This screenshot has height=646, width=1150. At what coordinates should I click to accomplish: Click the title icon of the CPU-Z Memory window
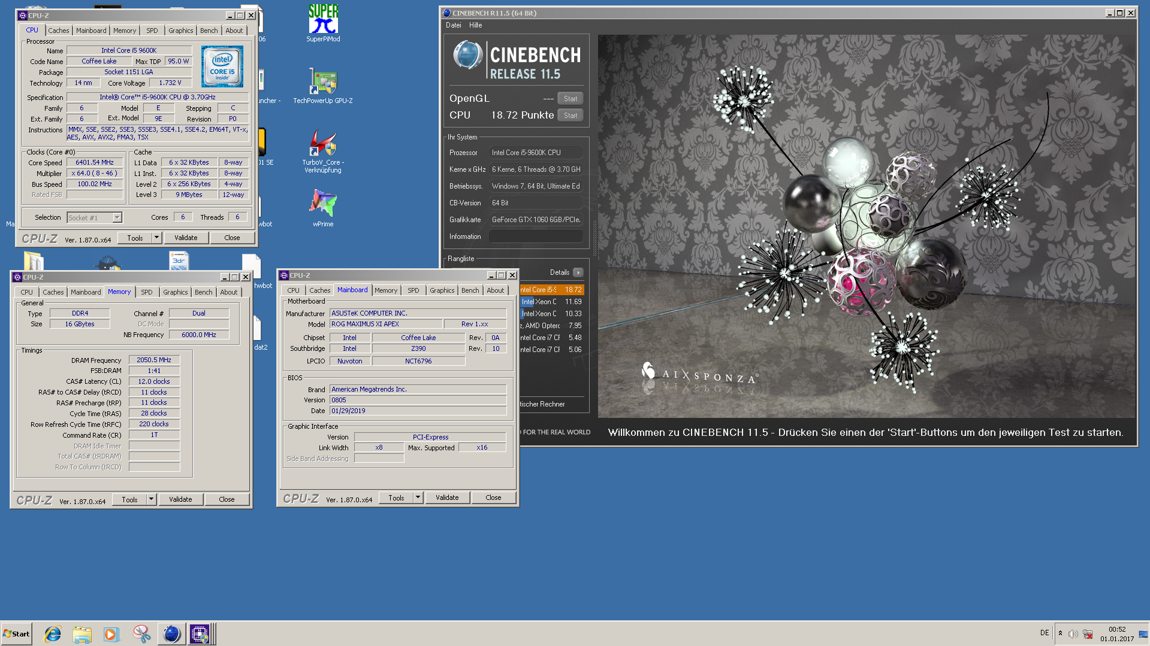17,277
